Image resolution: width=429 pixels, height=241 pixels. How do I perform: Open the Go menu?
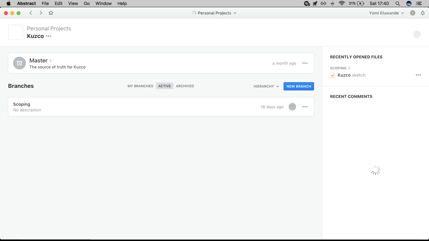[x=87, y=3]
